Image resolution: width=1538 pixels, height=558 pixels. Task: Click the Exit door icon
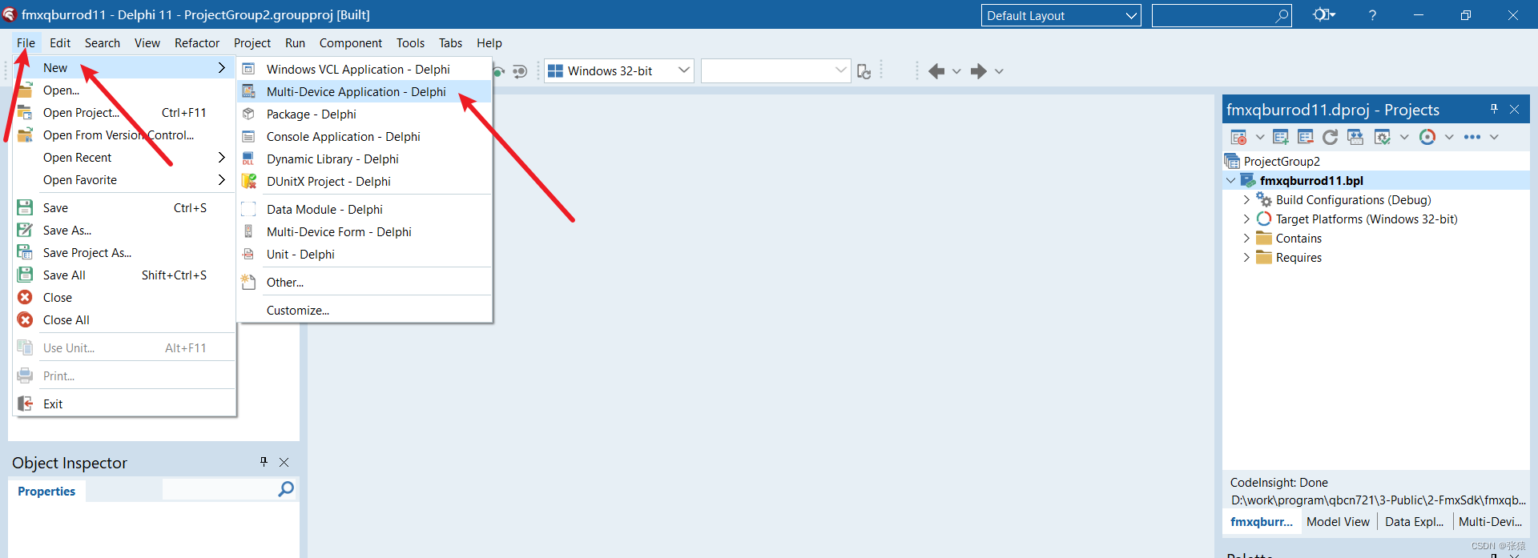pyautogui.click(x=26, y=403)
